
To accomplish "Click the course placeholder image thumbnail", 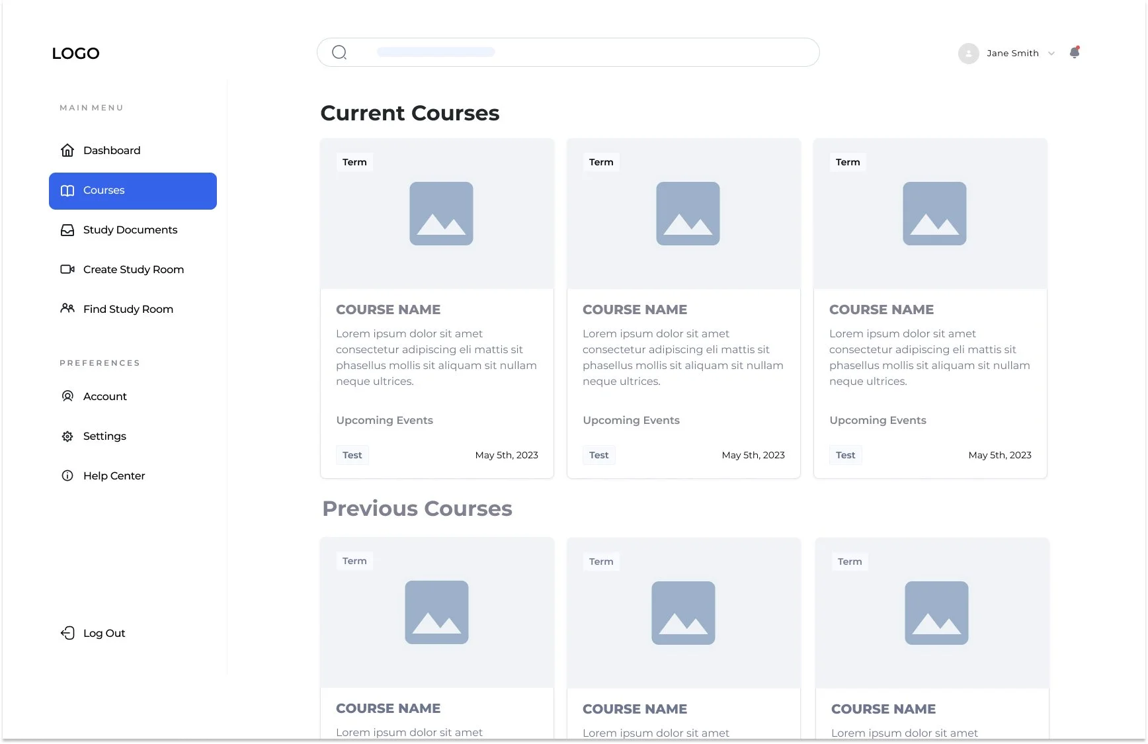I will click(x=440, y=213).
